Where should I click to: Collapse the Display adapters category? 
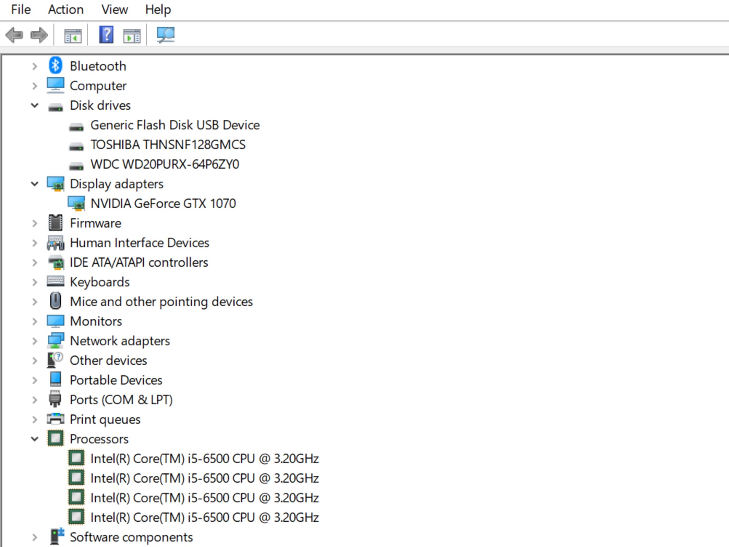click(x=35, y=184)
